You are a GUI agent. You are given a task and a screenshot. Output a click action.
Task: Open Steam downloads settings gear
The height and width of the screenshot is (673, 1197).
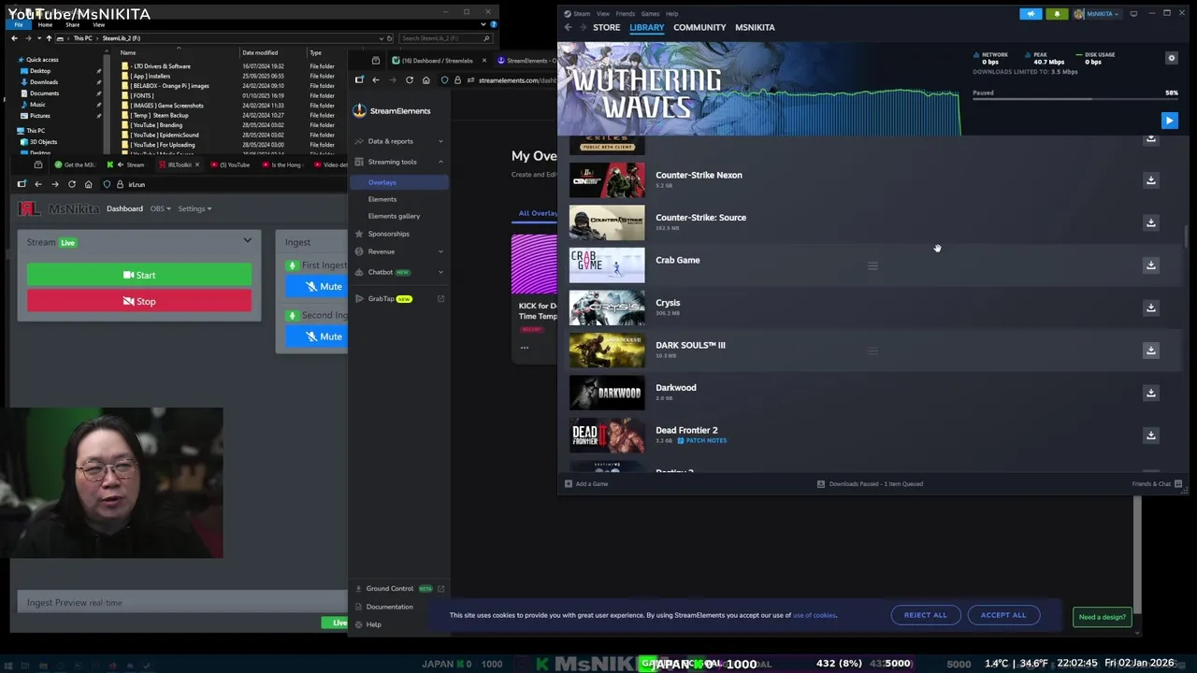click(1171, 58)
